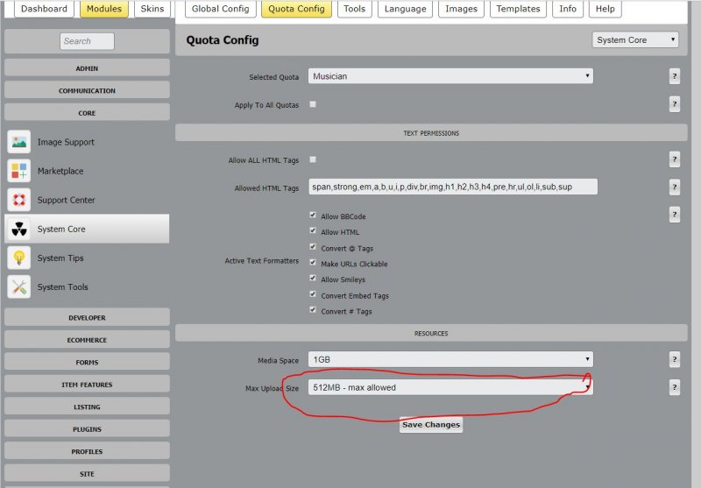Image resolution: width=701 pixels, height=488 pixels.
Task: Select the Support Center lifebuoy icon
Action: (x=19, y=200)
